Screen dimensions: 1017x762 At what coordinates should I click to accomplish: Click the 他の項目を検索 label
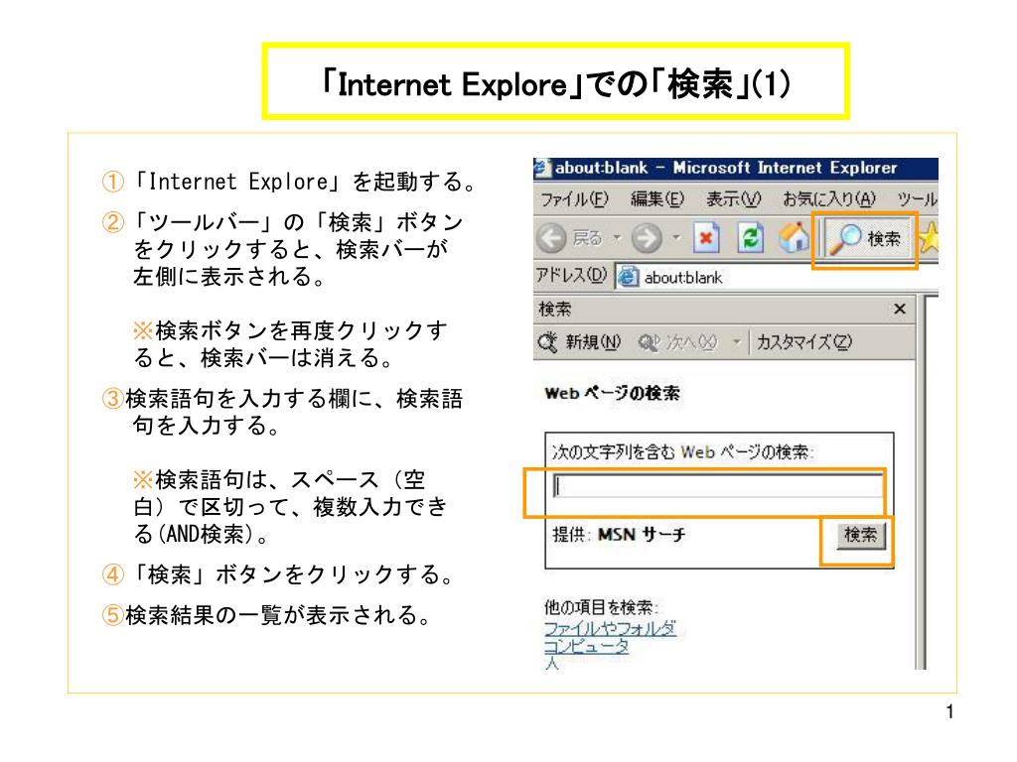(601, 607)
